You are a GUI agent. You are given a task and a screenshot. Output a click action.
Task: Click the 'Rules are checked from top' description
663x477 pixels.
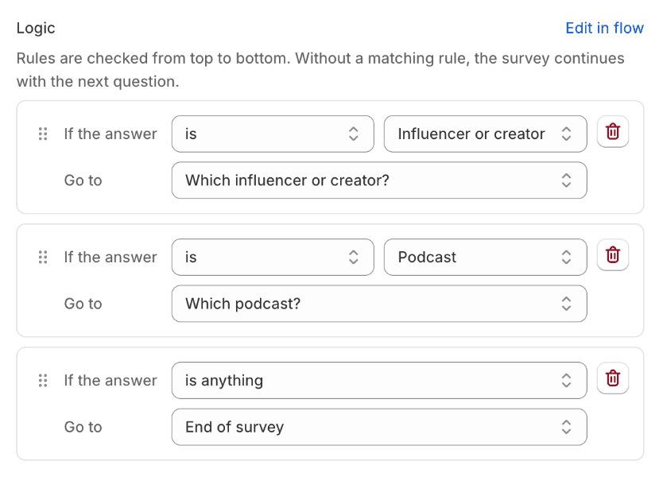320,70
